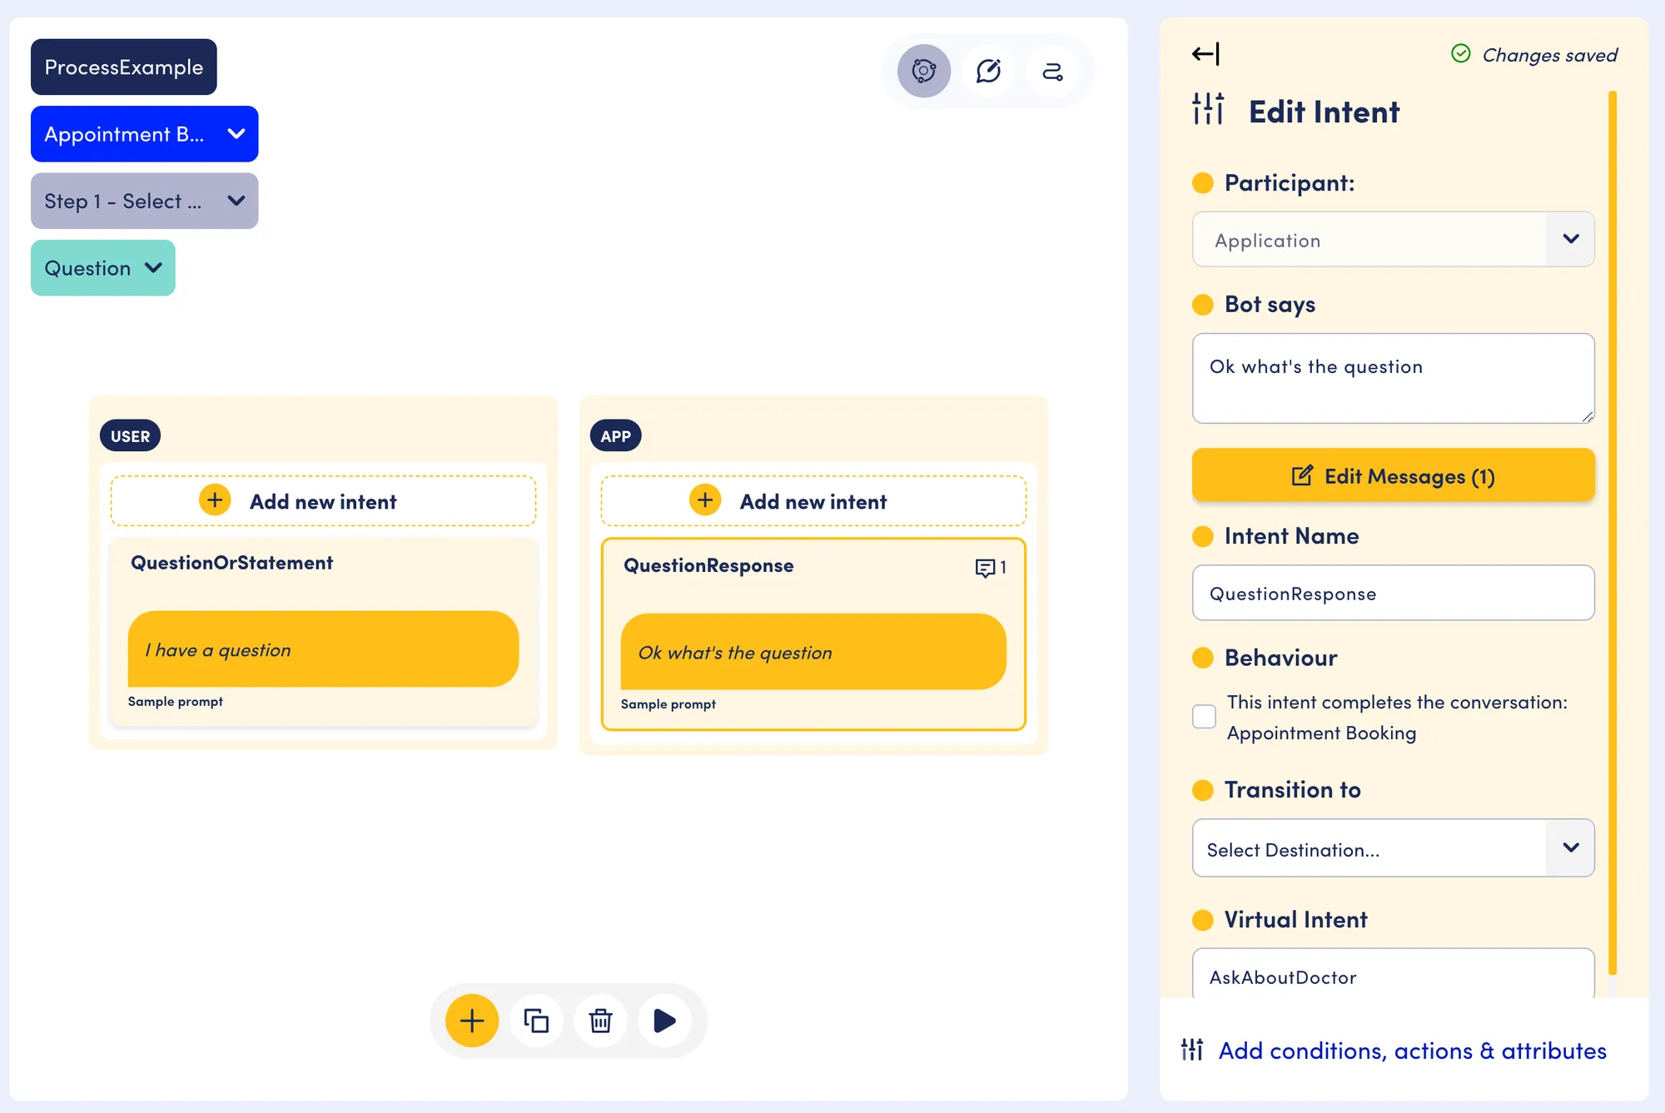
Task: Open the Select Destination dropdown
Action: (x=1393, y=848)
